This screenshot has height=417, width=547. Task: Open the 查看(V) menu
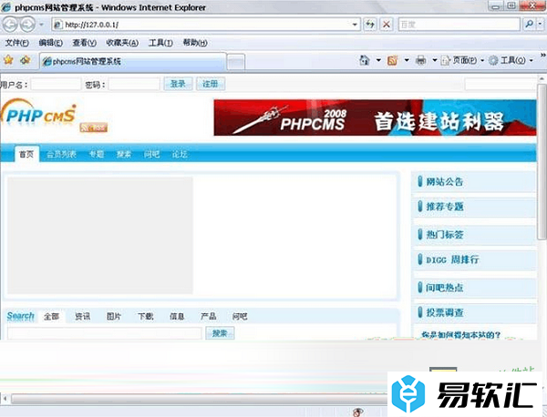[84, 43]
